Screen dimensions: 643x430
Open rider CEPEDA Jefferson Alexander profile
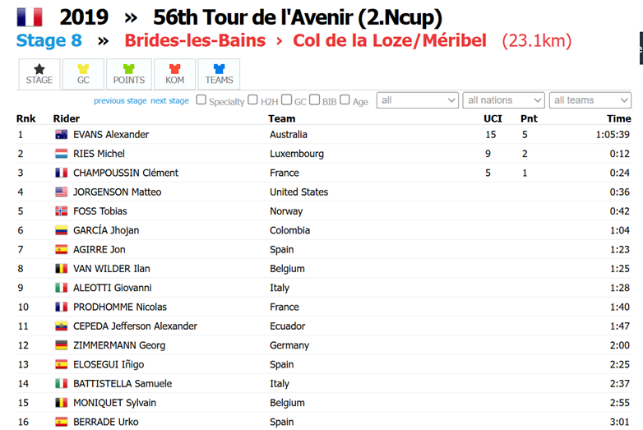[x=136, y=326]
